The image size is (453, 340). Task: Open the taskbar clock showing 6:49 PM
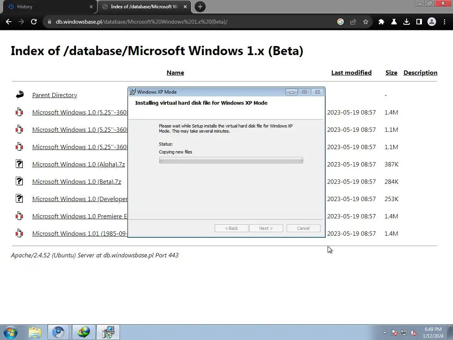[x=433, y=333]
